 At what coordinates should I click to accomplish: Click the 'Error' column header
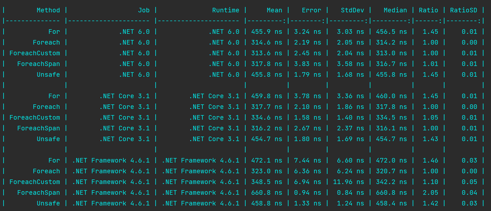pos(312,10)
